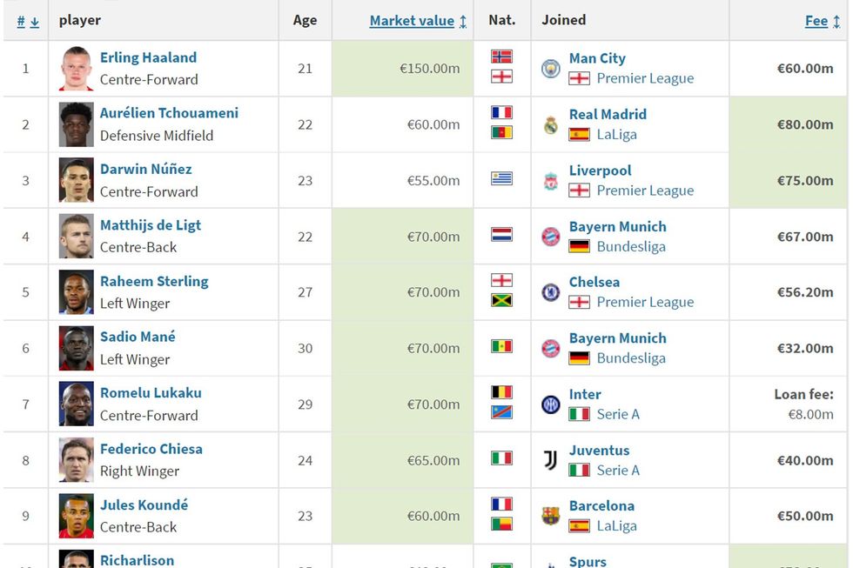The image size is (853, 568).
Task: Click the Man City club crest
Action: [x=551, y=69]
